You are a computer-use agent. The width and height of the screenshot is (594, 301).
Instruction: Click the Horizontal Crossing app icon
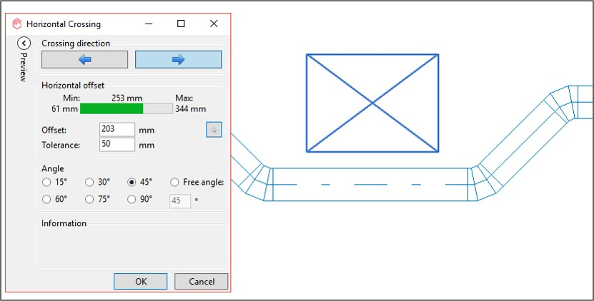(x=17, y=24)
